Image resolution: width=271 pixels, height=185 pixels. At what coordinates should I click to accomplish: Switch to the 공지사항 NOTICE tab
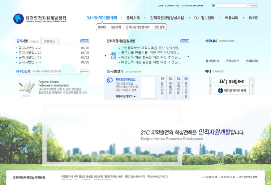[27, 41]
